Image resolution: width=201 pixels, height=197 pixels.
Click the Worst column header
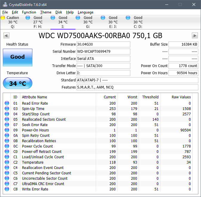click(x=132, y=97)
